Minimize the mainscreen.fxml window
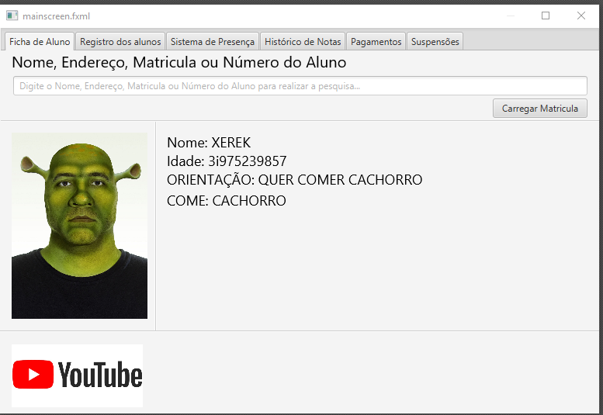The width and height of the screenshot is (603, 415). point(511,16)
